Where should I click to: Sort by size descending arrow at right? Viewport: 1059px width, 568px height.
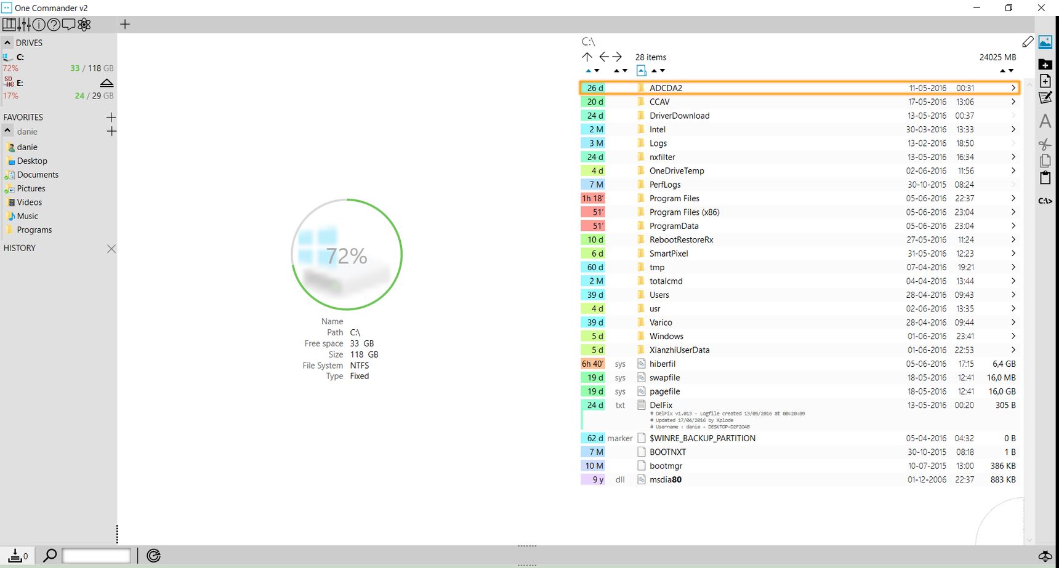click(1011, 71)
